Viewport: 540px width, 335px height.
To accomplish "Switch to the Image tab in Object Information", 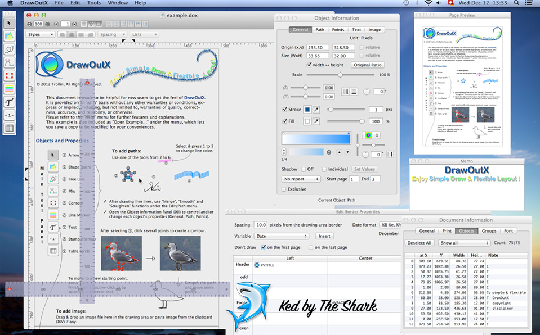I will click(374, 30).
